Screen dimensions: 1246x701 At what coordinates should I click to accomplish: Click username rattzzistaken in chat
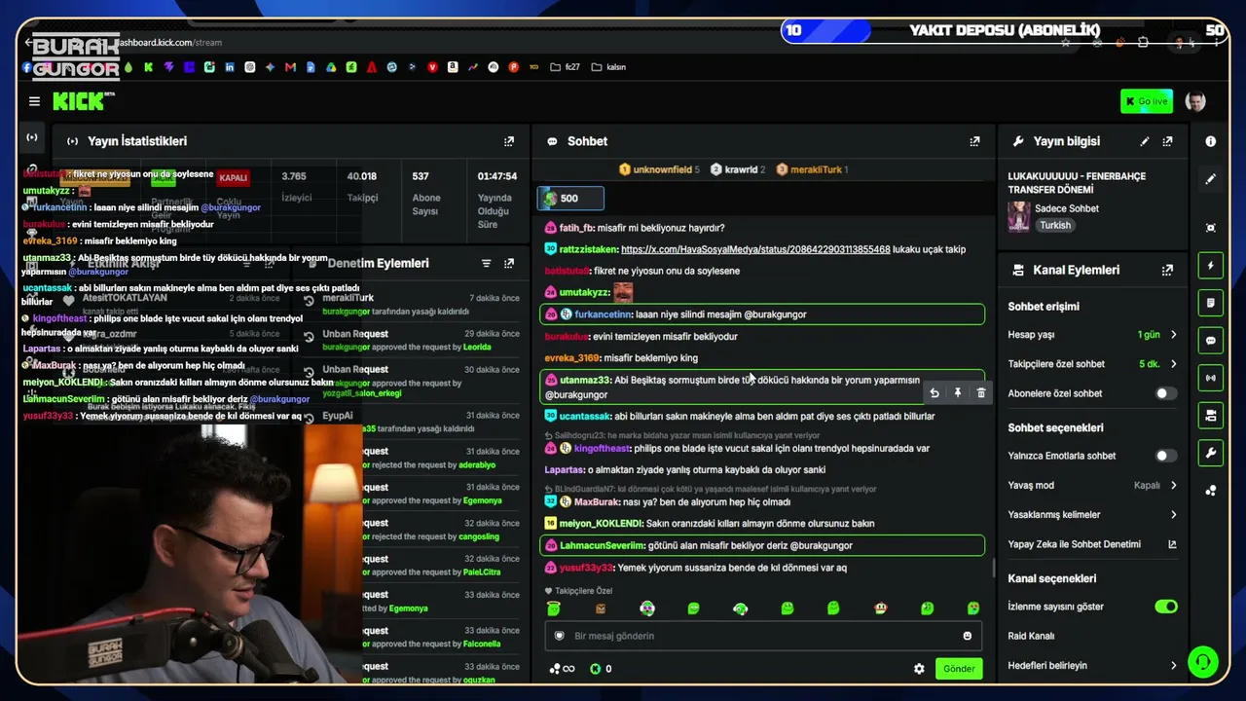click(x=587, y=249)
